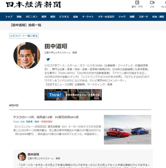Open the ビジネス section tab
Image resolution: width=166 pixels, height=168 pixels.
[64, 17]
